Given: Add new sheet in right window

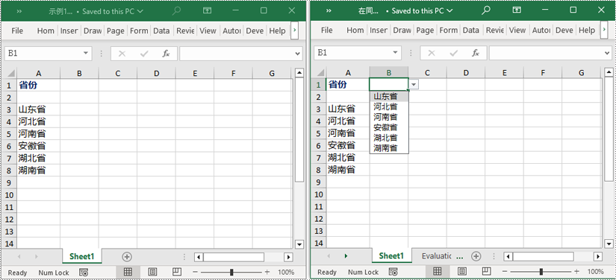Looking at the screenshot, I should point(476,256).
